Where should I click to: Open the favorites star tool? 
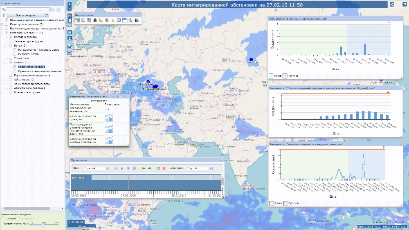click(x=113, y=20)
